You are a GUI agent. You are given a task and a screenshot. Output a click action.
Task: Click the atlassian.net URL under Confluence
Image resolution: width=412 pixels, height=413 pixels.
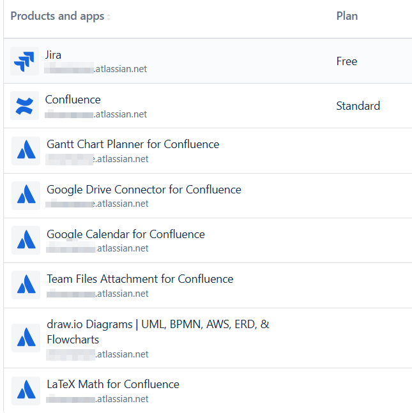coord(95,114)
